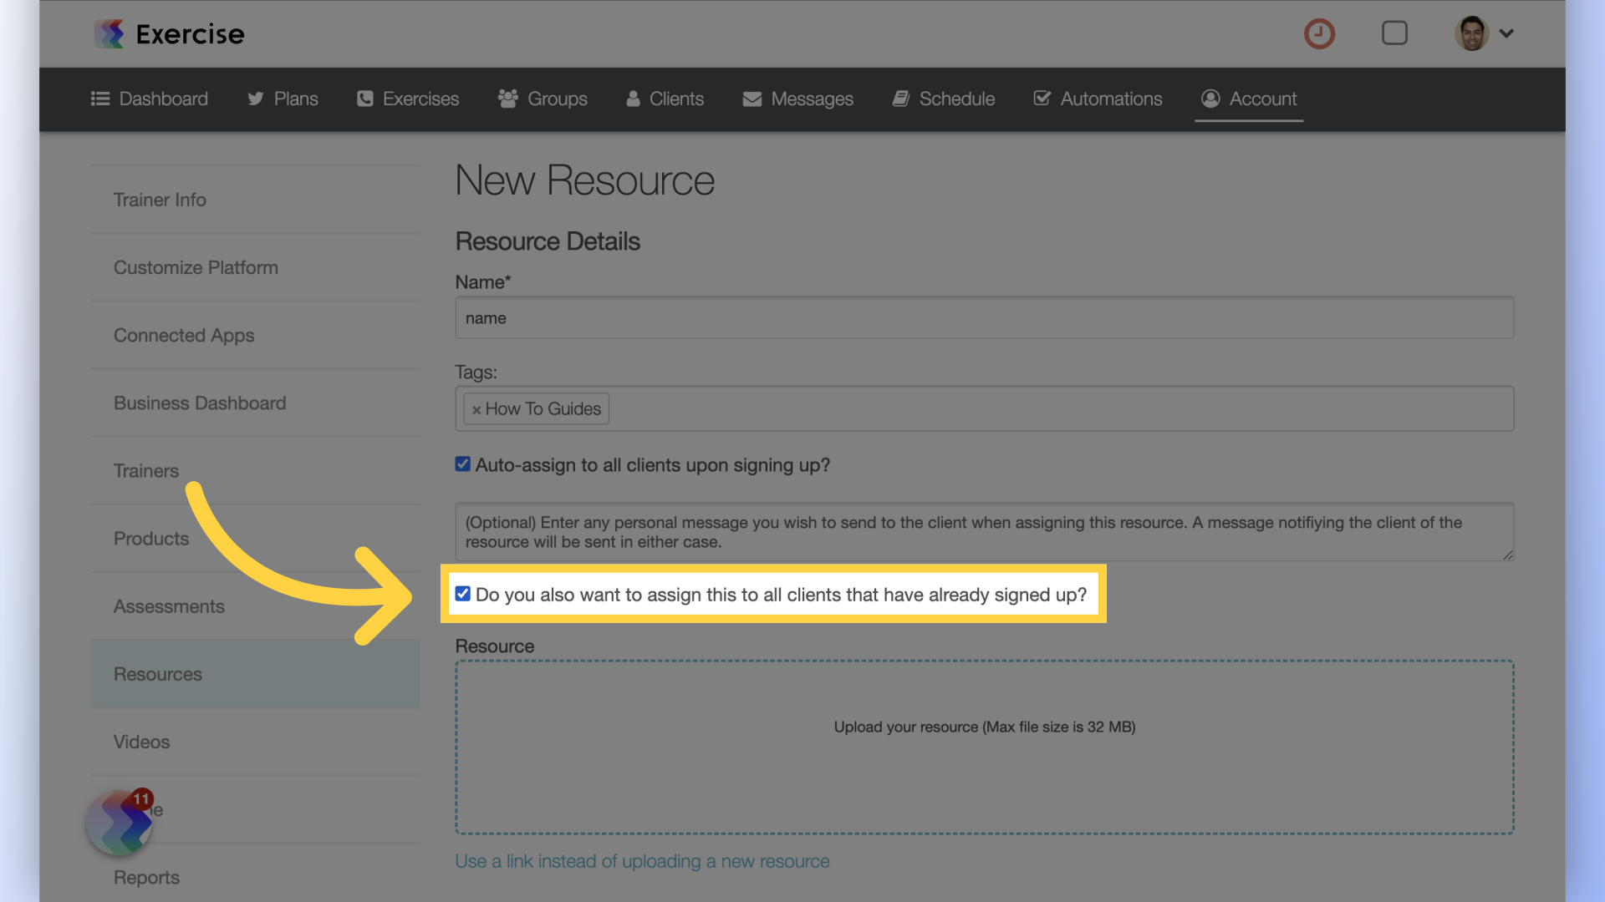The image size is (1605, 902).
Task: Click the Messages envelope icon
Action: click(752, 99)
